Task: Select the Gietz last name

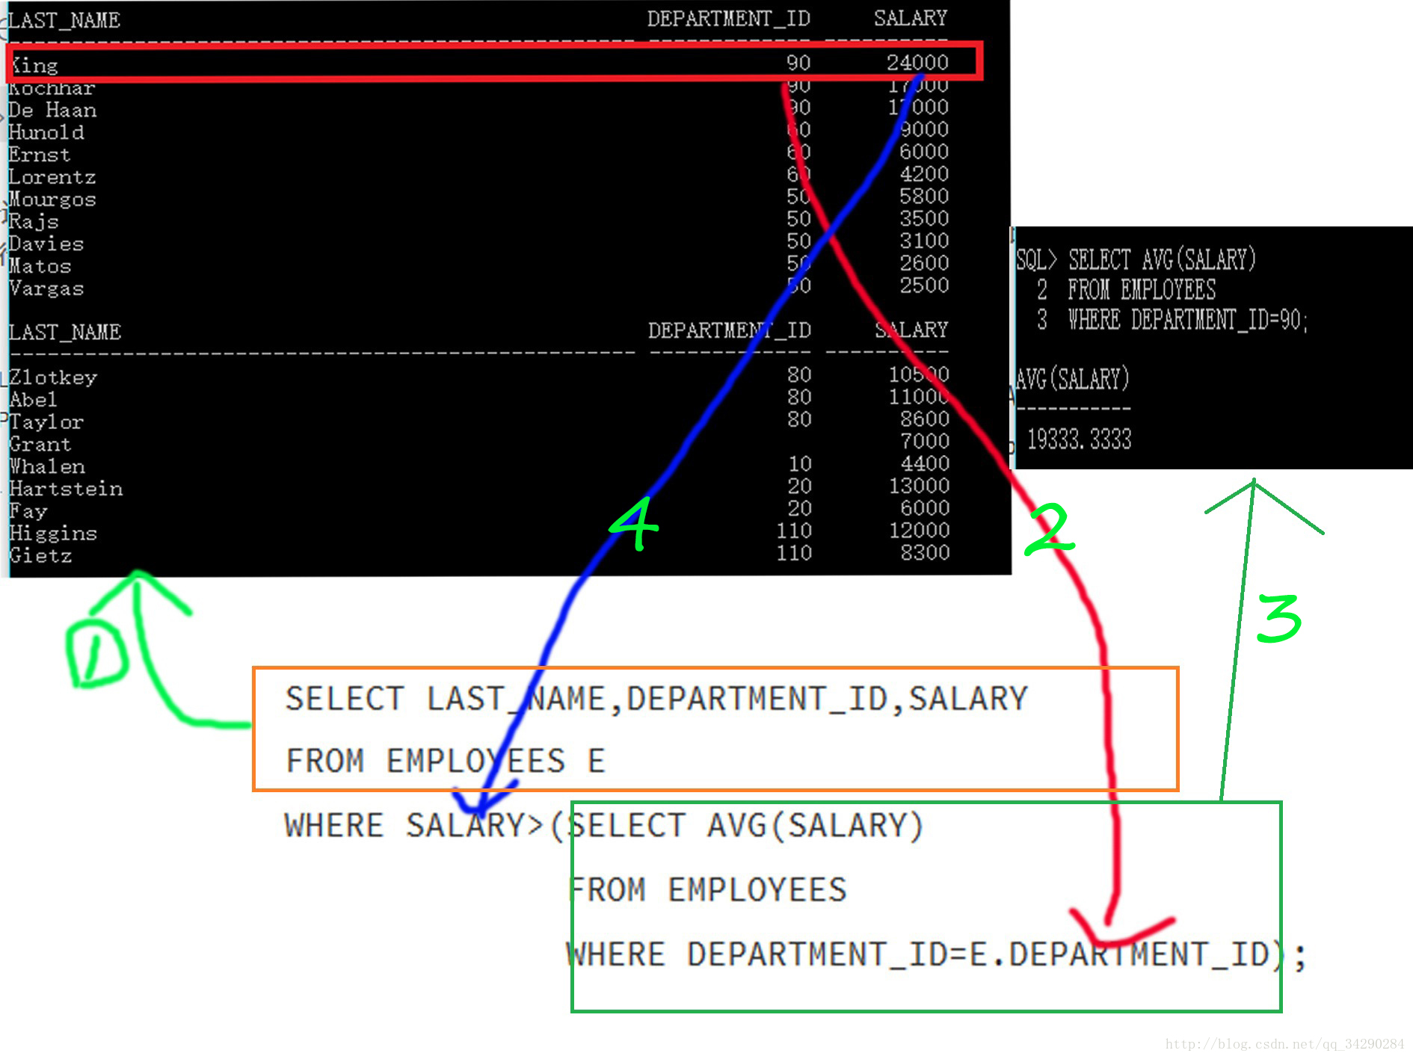Action: tap(40, 557)
